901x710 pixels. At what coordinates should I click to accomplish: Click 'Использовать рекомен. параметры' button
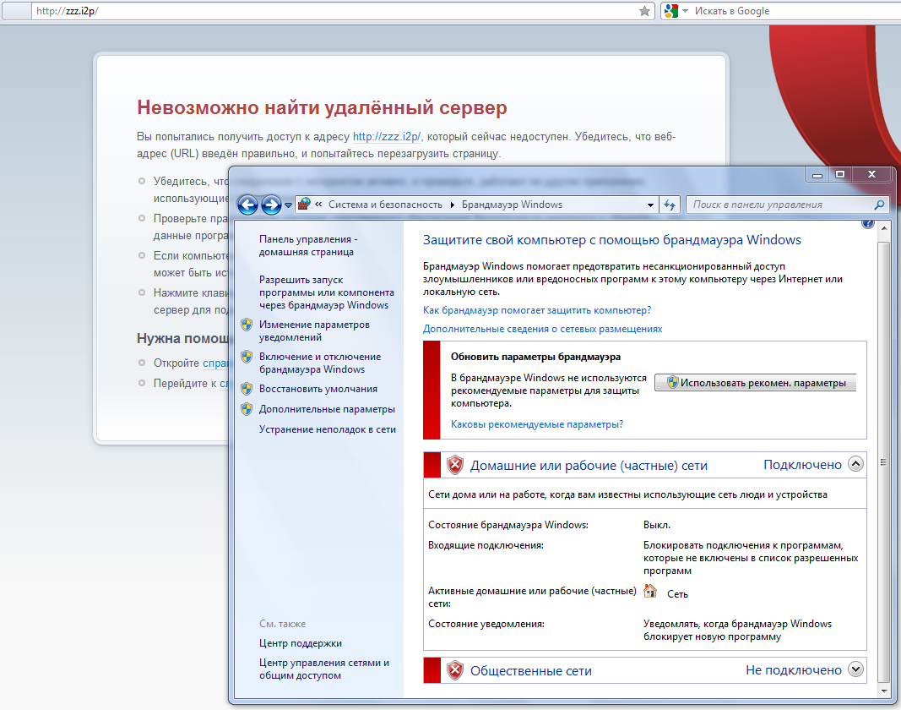pyautogui.click(x=755, y=383)
